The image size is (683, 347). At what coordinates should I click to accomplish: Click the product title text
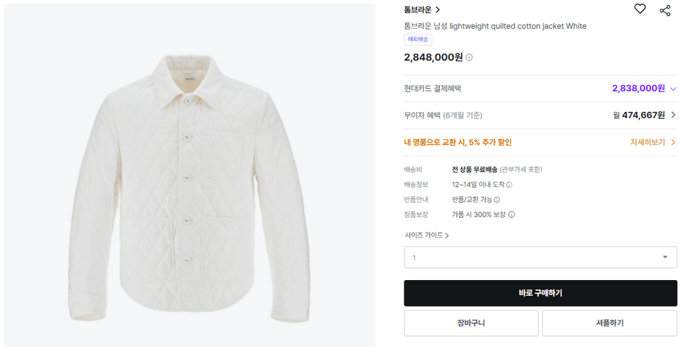[494, 26]
